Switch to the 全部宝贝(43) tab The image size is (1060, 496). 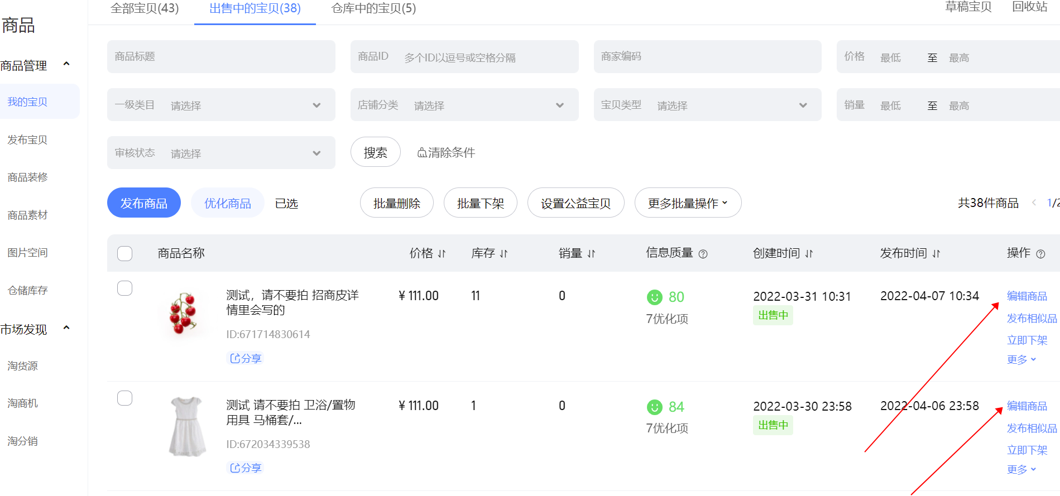[145, 8]
